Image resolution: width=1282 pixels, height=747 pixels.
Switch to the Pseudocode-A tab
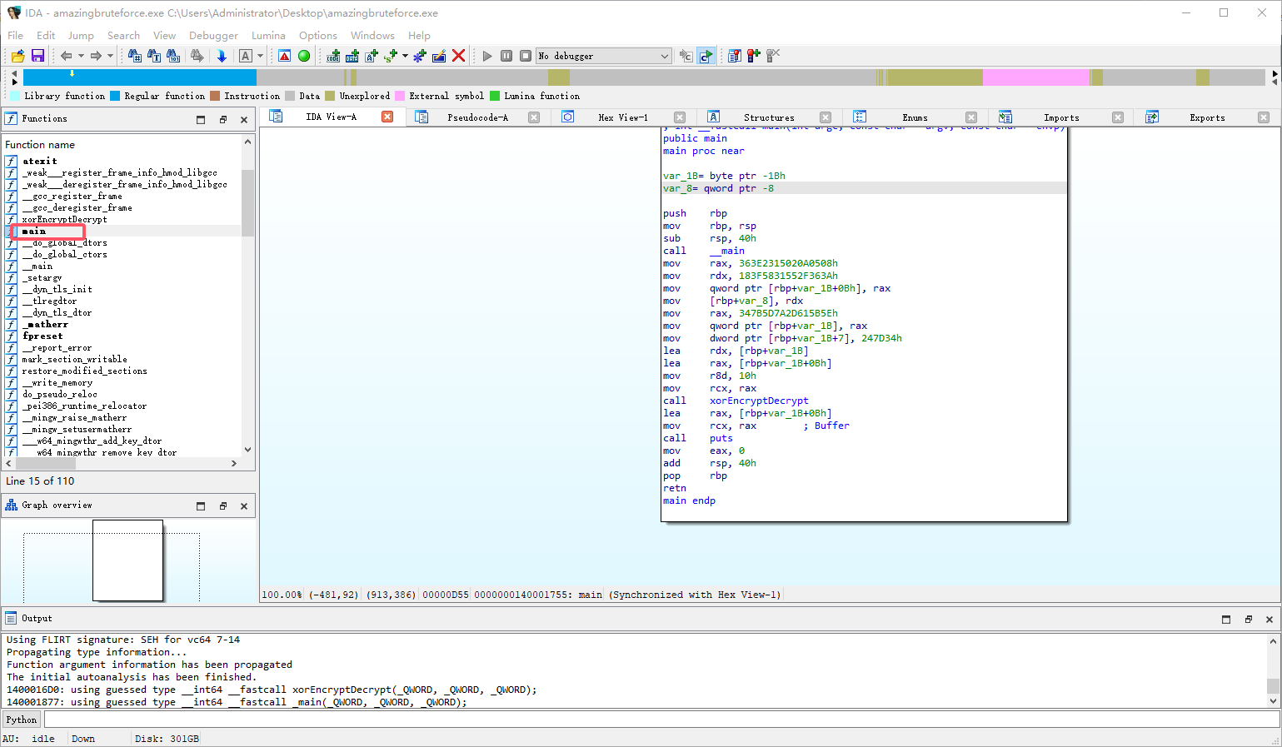pyautogui.click(x=477, y=117)
